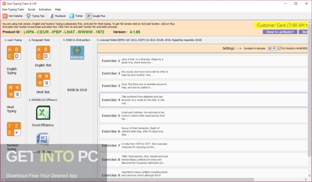312x182 pixels.
Task: Click the vertical scrollbar up arrow
Action: (310, 22)
